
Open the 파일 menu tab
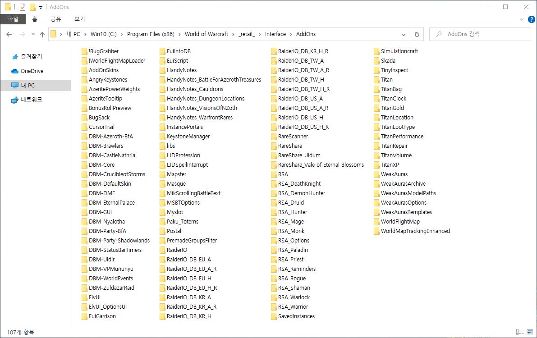tap(13, 19)
